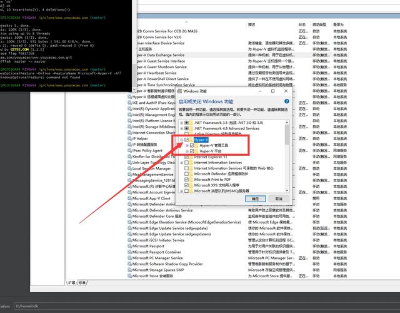Enable Microsoft Defender 应用程序防护 checkbox

click(186, 174)
